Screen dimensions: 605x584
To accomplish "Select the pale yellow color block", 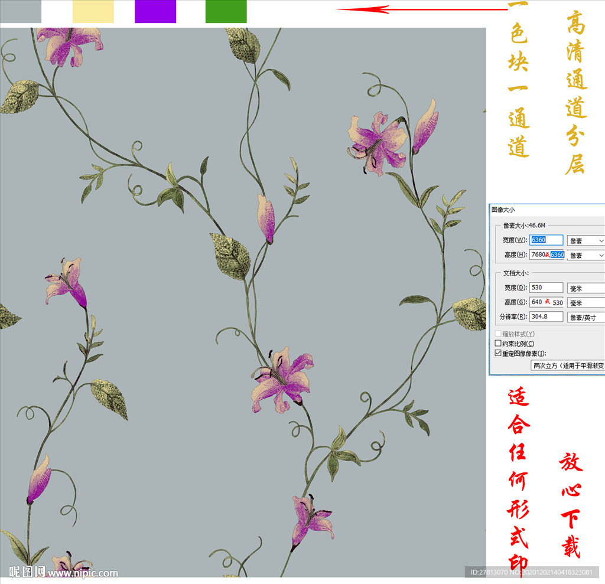I will tap(93, 11).
